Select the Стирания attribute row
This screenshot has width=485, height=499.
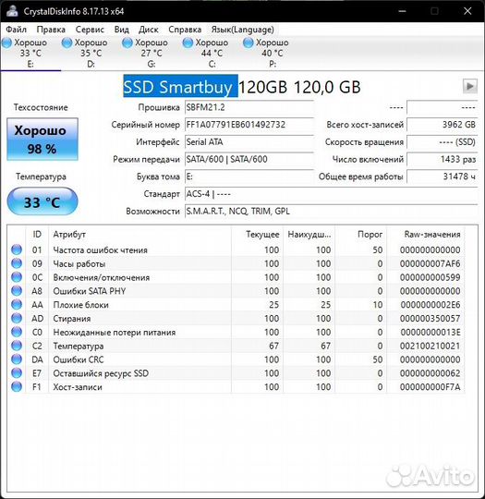click(236, 318)
